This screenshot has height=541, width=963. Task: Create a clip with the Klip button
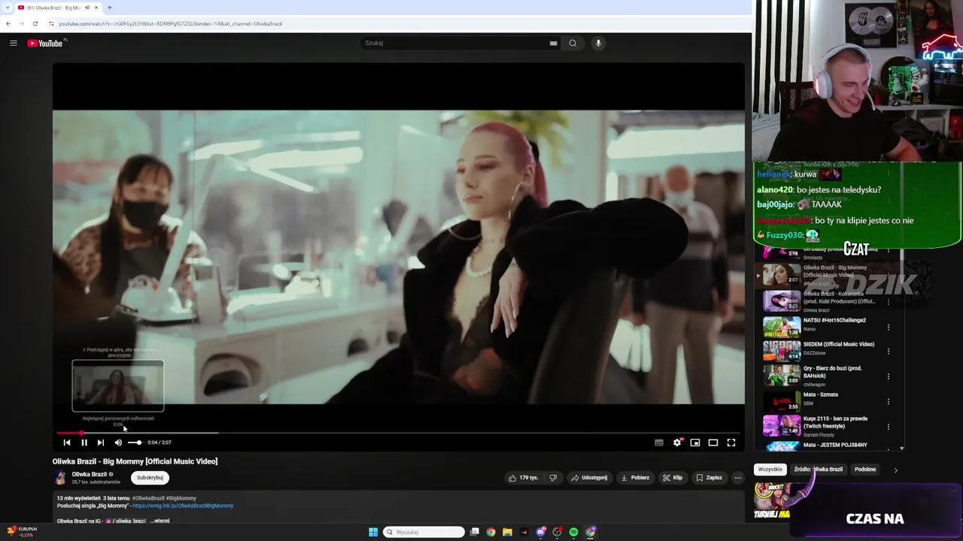[x=673, y=478]
